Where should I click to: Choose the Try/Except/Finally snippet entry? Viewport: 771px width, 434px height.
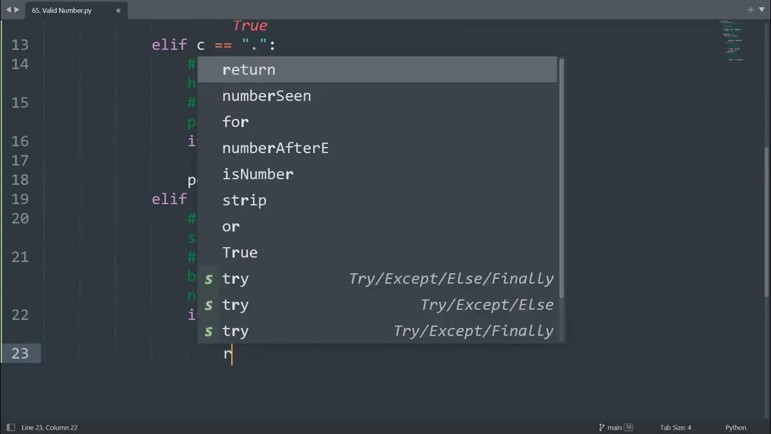tap(377, 331)
